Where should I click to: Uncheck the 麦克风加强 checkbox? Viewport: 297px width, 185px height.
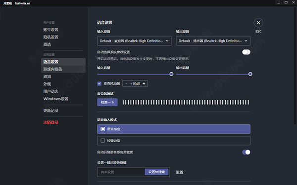(x=99, y=84)
